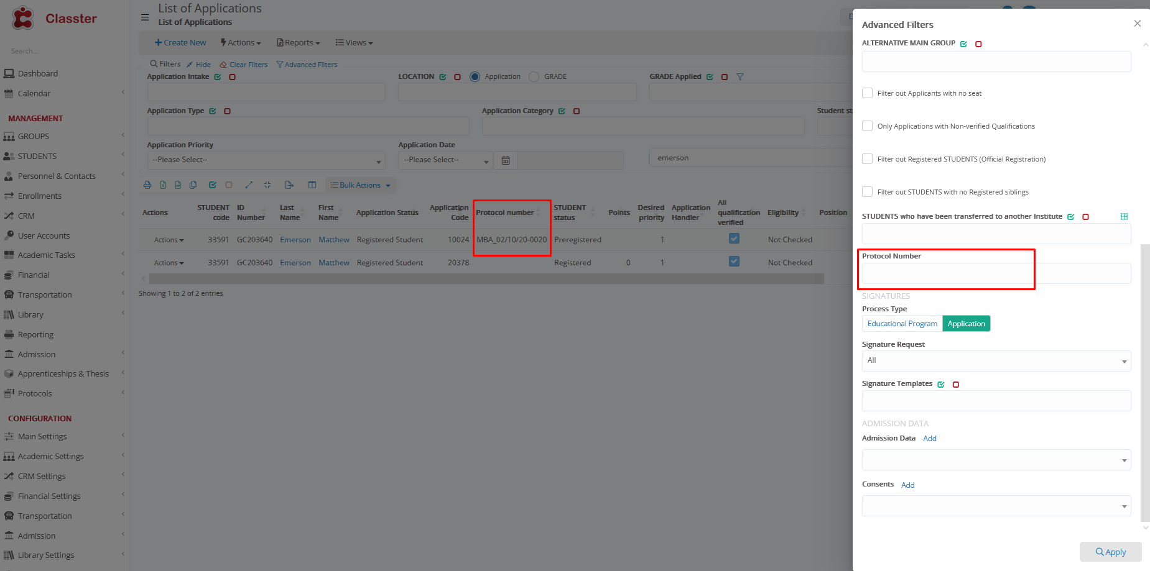Click the Apply button
1150x571 pixels.
(1110, 552)
